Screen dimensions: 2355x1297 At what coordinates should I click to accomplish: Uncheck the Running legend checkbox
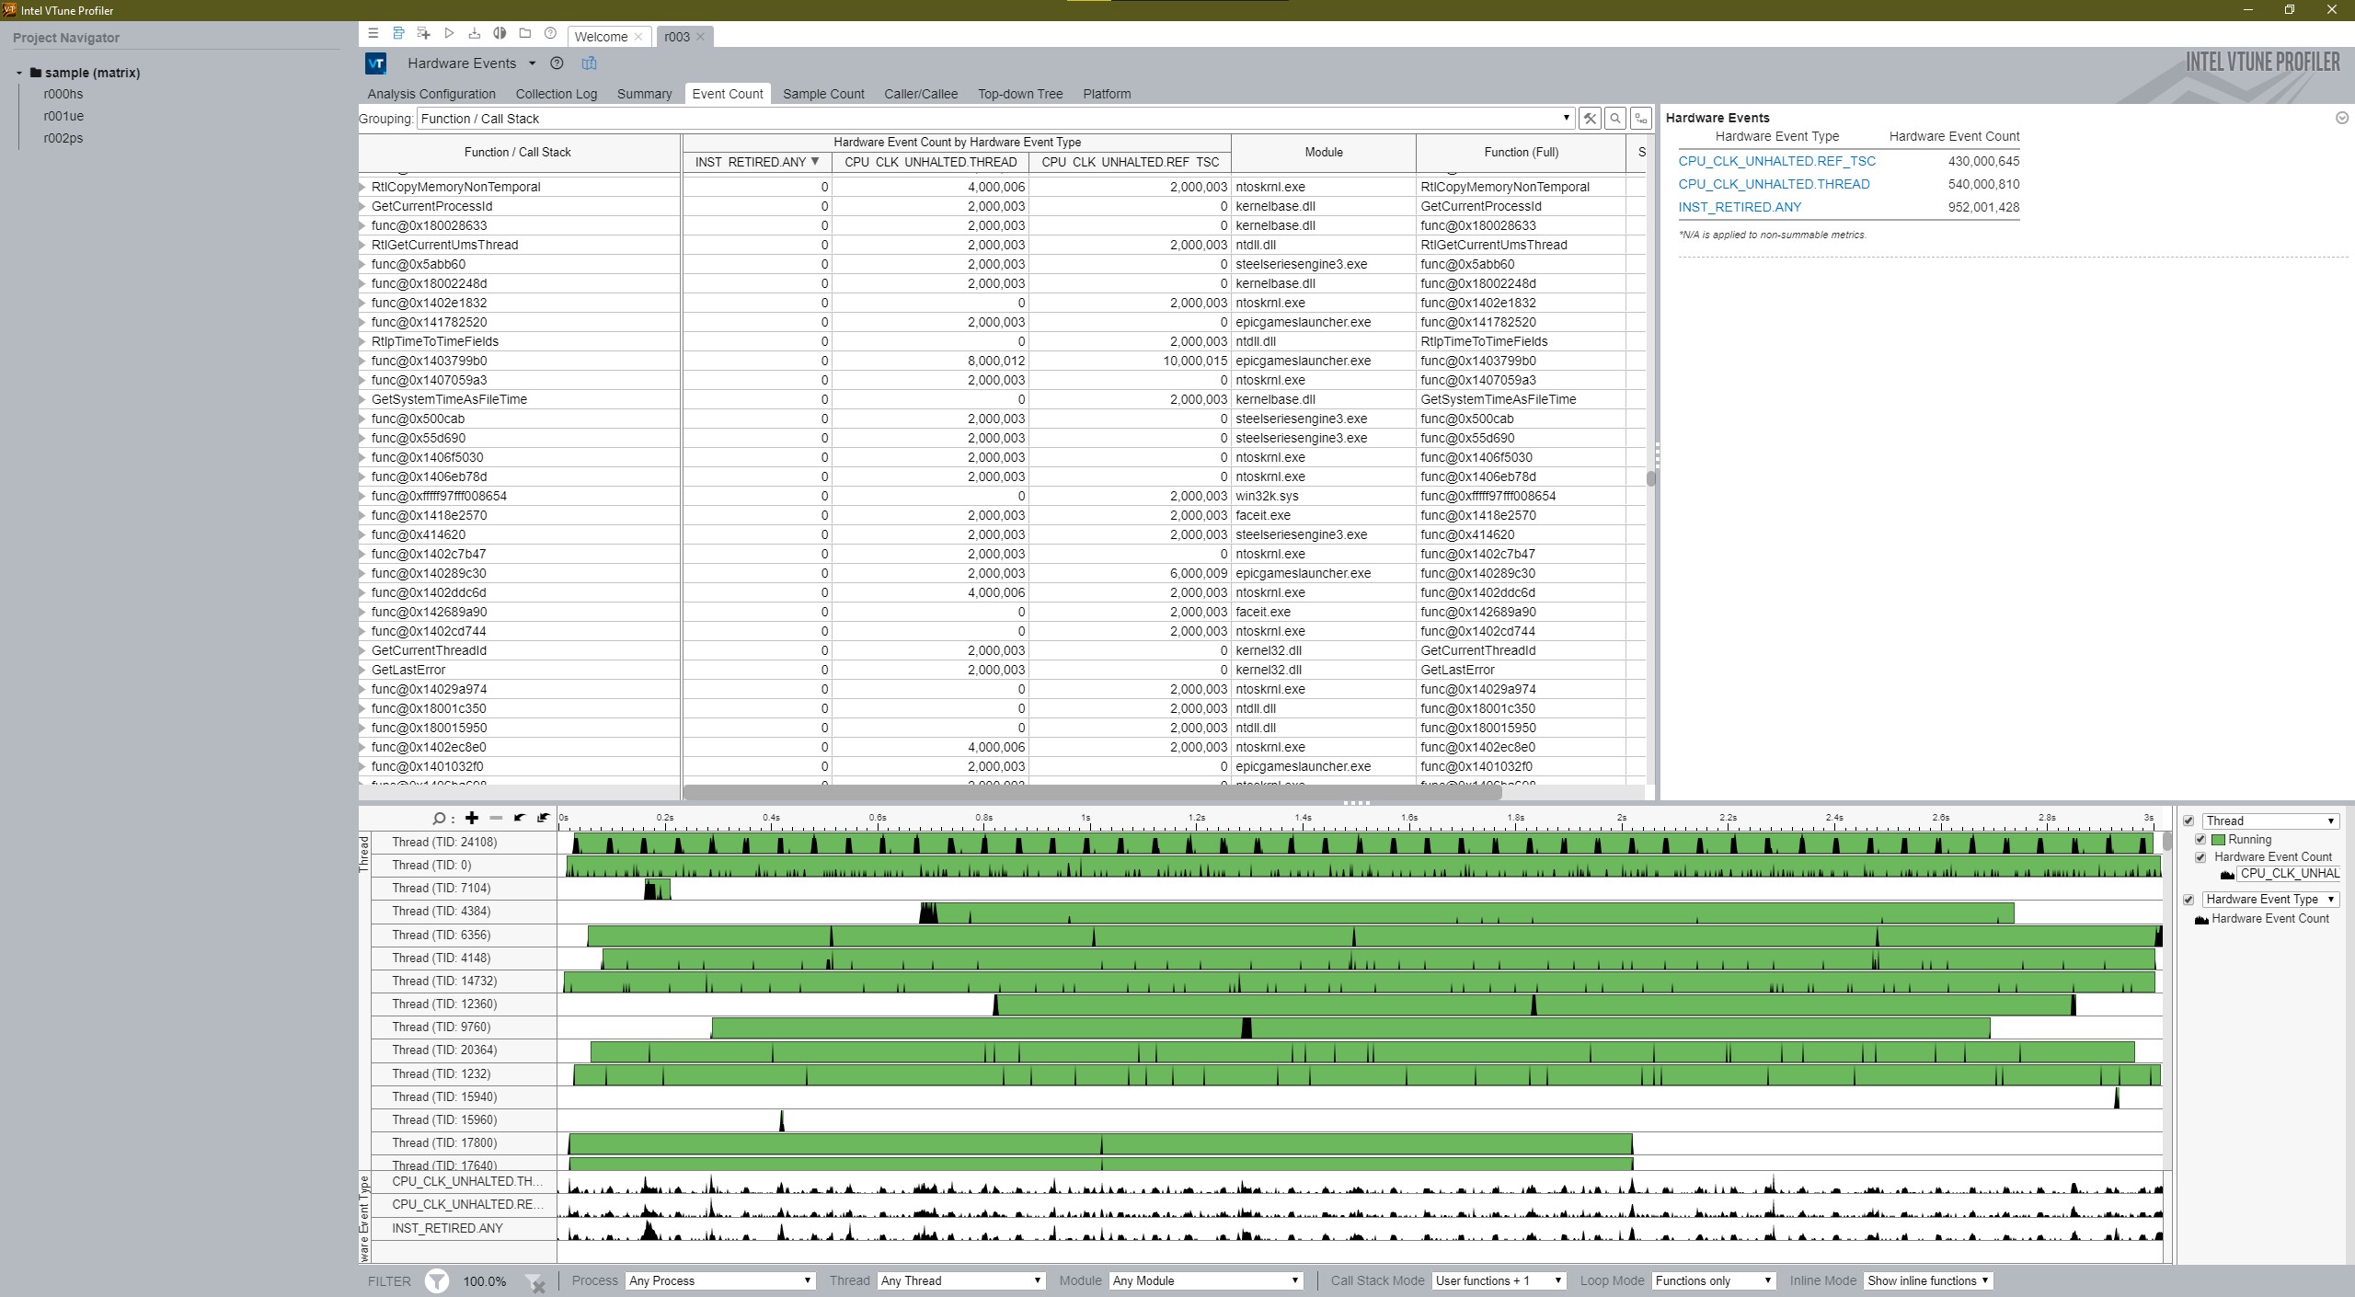tap(2200, 839)
